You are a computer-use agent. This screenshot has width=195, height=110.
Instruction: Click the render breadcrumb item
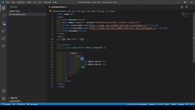tap(112, 11)
